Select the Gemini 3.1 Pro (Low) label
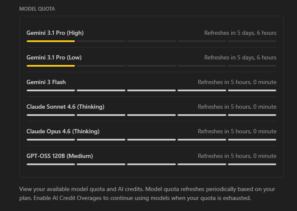 pos(54,57)
